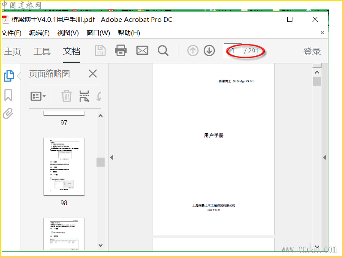Close the Page Thumbnails panel
The image size is (343, 257).
point(93,74)
